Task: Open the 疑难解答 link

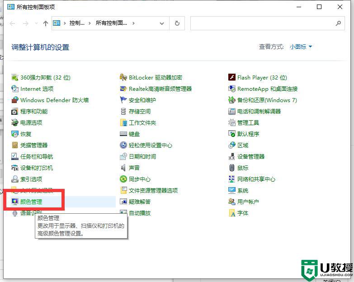Action: point(140,202)
